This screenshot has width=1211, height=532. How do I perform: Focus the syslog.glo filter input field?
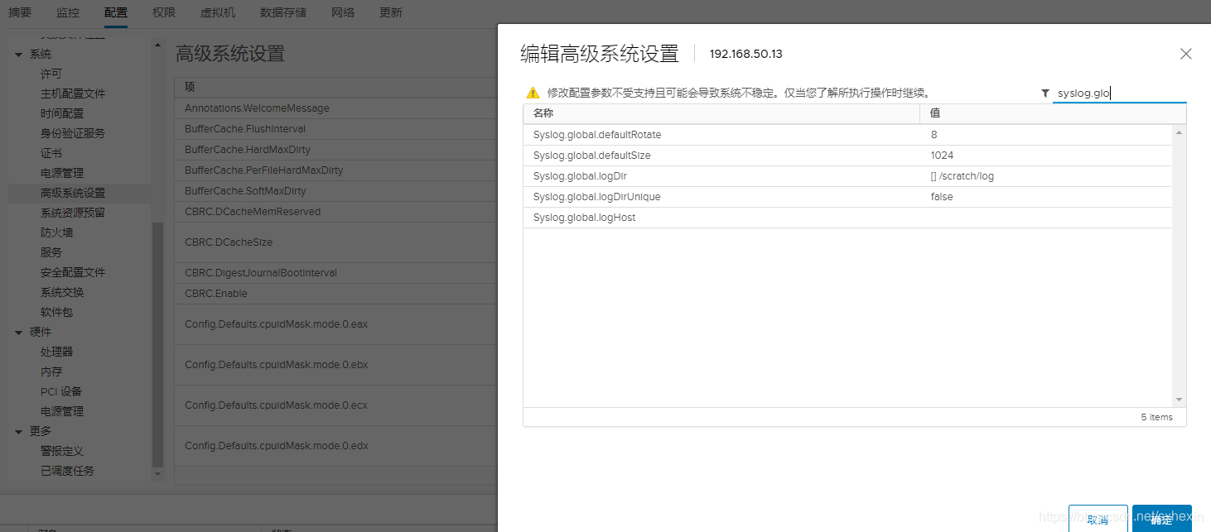coord(1119,93)
